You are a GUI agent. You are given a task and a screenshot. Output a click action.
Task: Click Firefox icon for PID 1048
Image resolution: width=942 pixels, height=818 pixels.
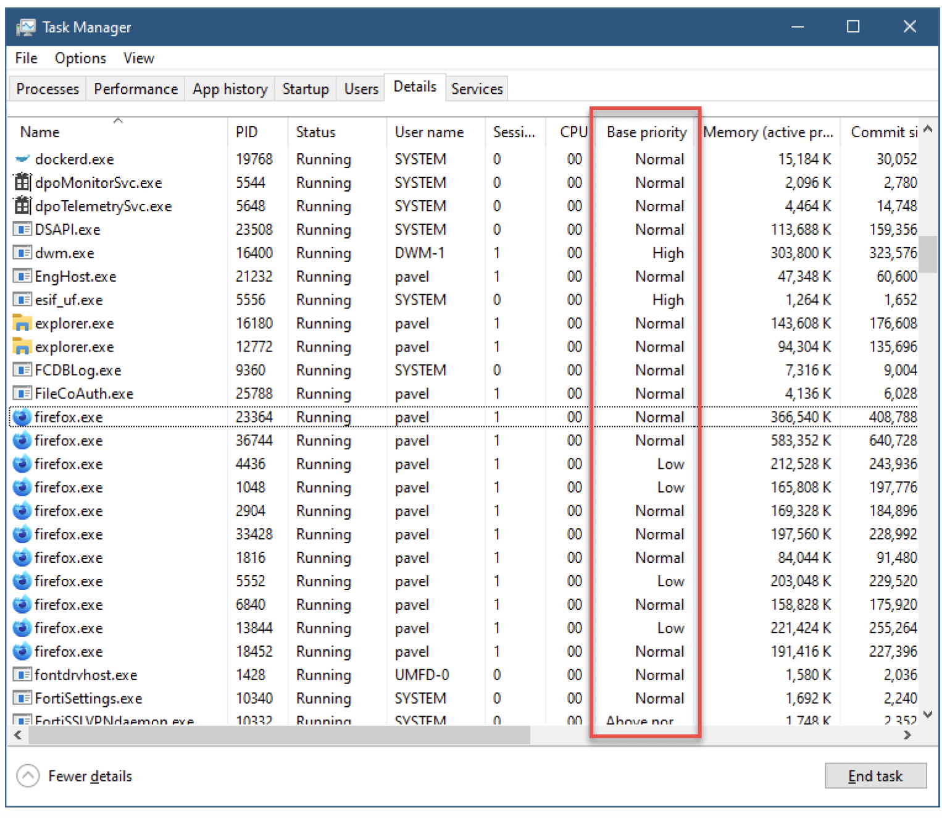pyautogui.click(x=22, y=487)
